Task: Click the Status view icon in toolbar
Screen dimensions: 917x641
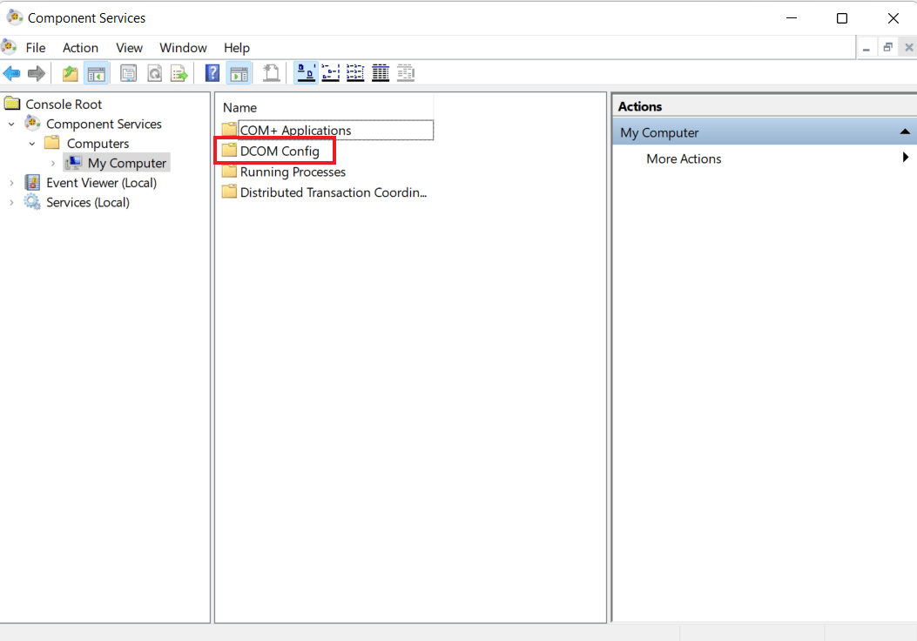Action: (405, 73)
